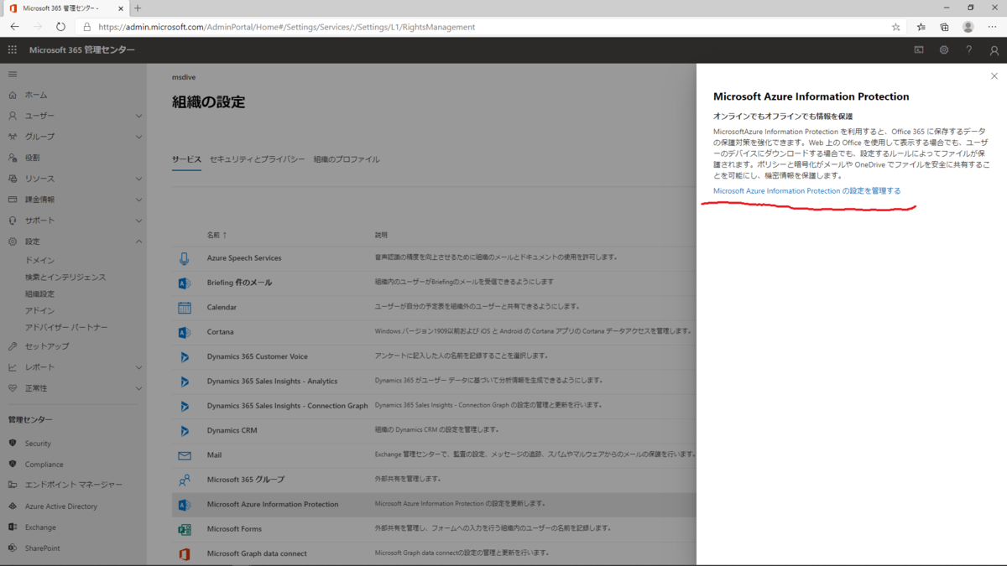
Task: Select the Briefing 件のメール row
Action: [x=434, y=283]
